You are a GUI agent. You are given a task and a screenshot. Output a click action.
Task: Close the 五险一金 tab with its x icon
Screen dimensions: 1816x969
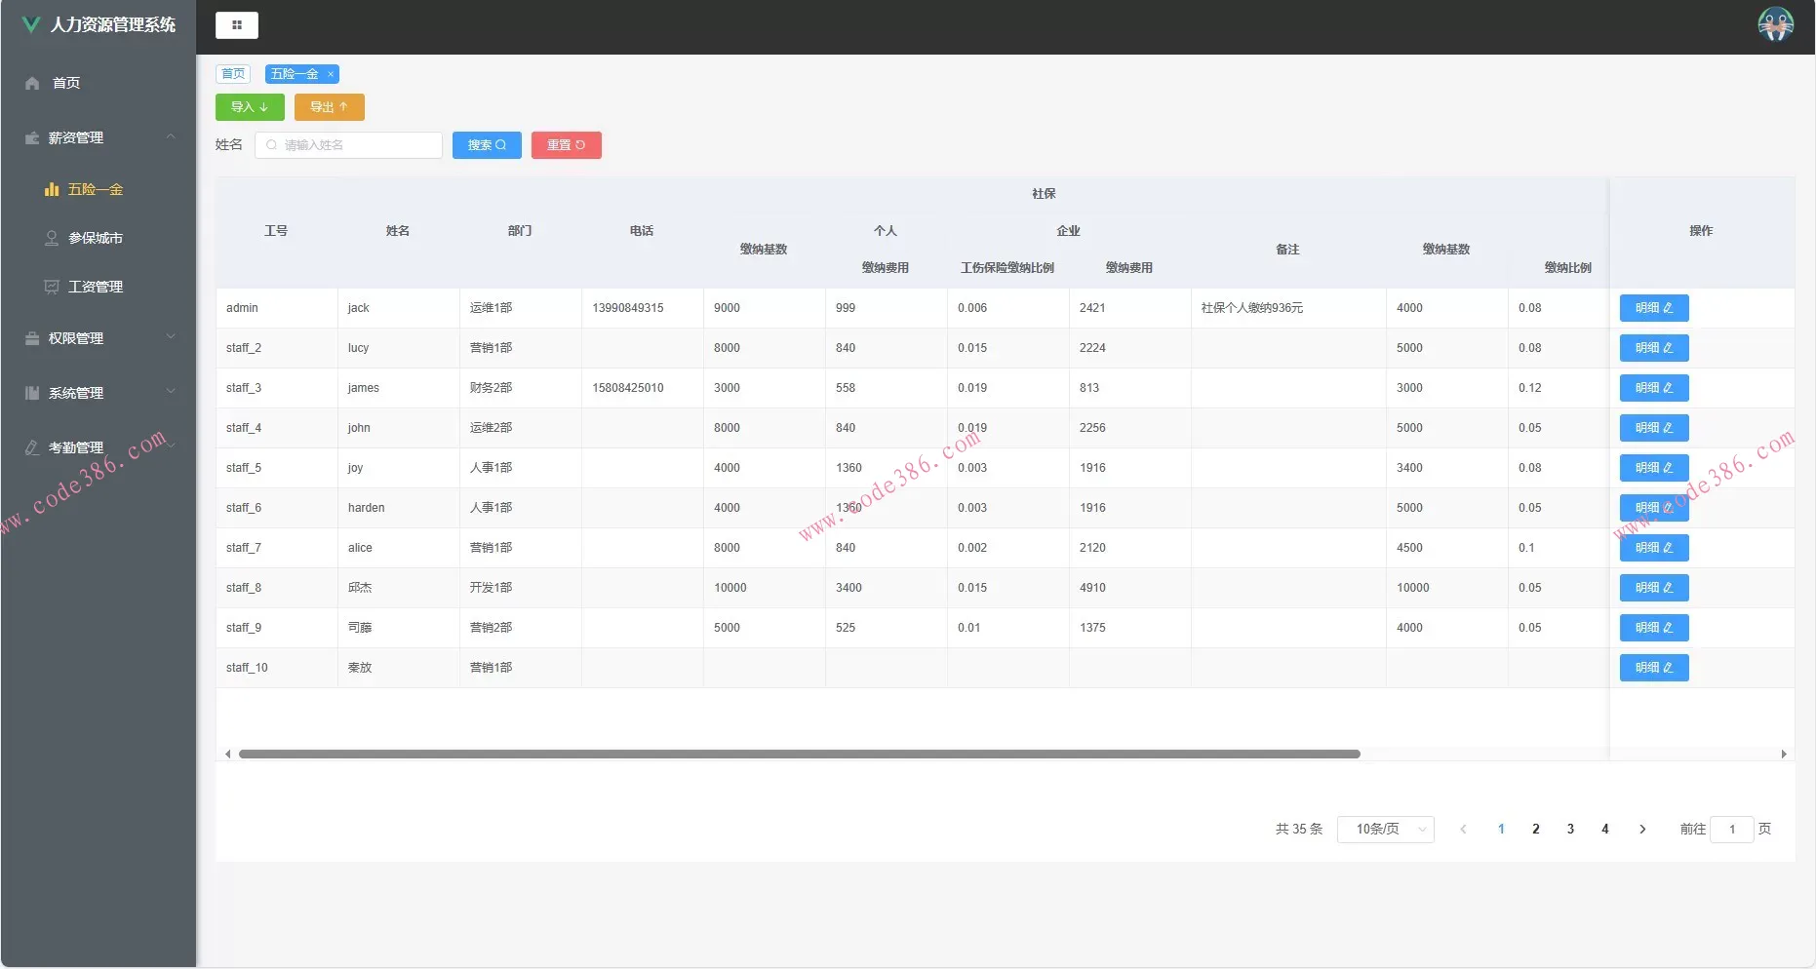(331, 74)
